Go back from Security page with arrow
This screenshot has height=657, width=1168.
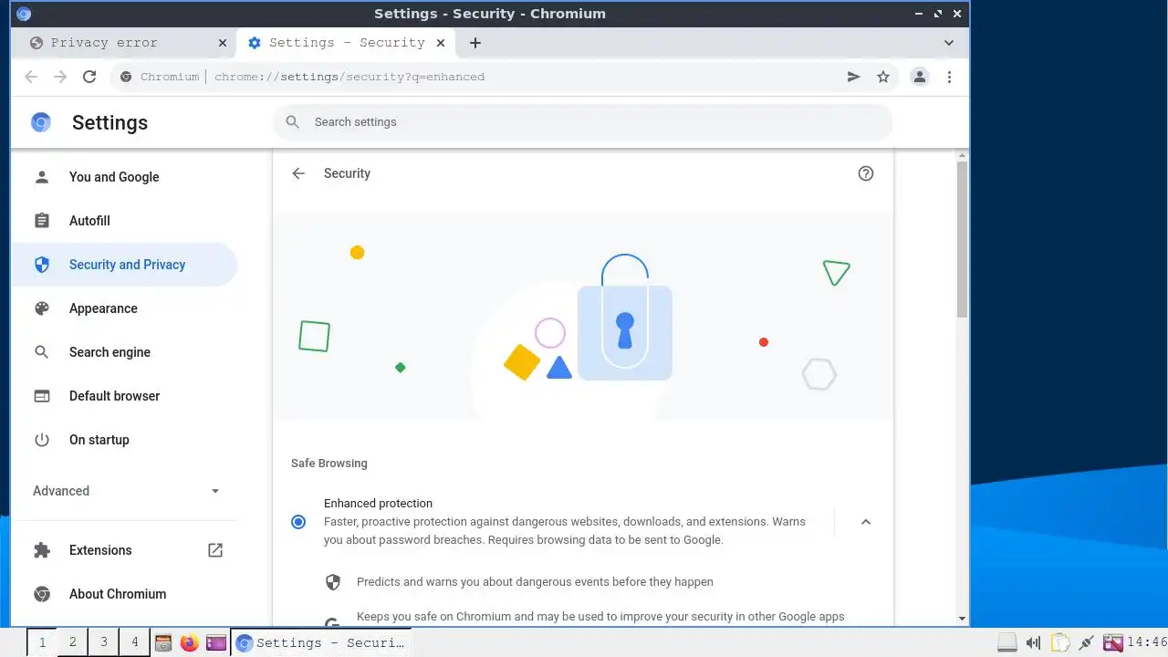[x=298, y=173]
